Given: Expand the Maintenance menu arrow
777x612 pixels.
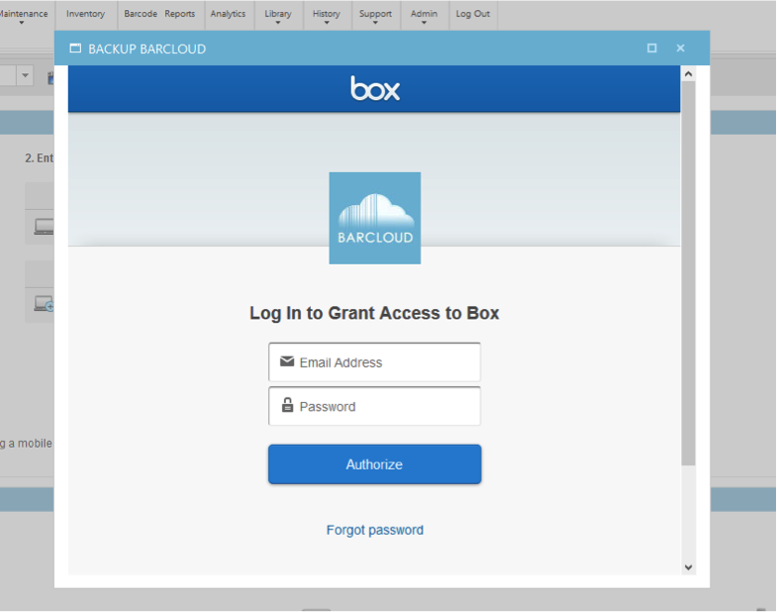Looking at the screenshot, I should pos(22,23).
